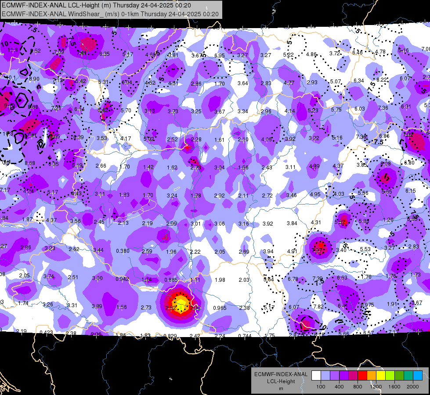Click the wind shear value 0.975
Image resolution: width=430 pixels, height=395 pixels.
(x=368, y=305)
